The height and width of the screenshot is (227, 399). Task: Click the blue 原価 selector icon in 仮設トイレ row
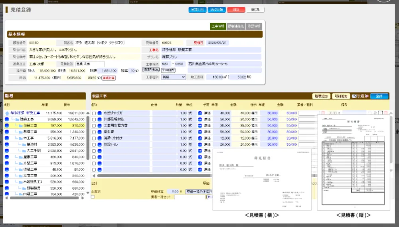[x=200, y=144]
